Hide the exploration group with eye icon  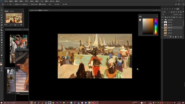click(x=162, y=20)
